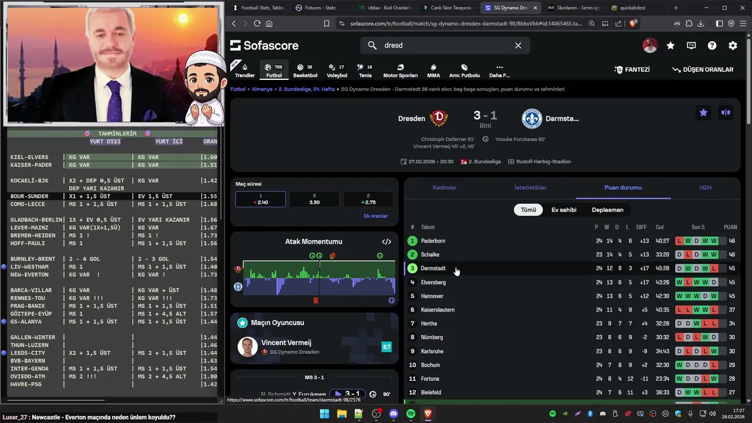Open the Dresden team crest
Viewport: 752px width, 423px height.
439,119
